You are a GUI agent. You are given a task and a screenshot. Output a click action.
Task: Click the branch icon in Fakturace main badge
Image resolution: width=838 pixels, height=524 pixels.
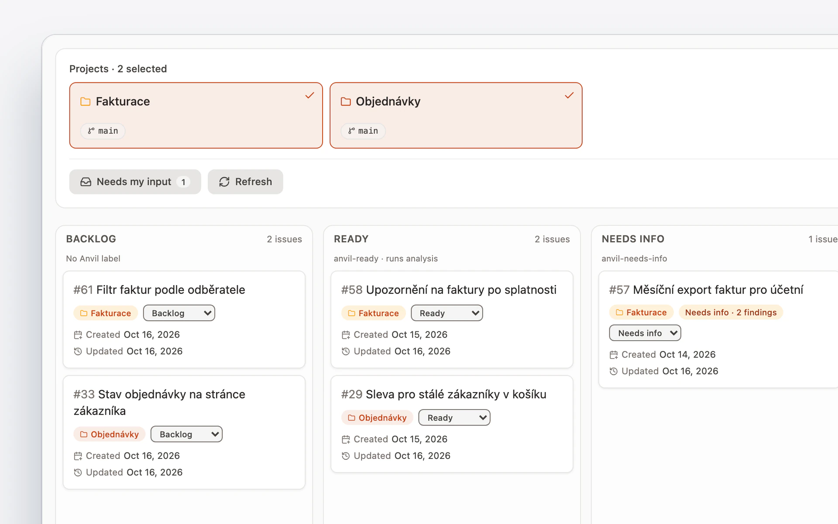[91, 131]
